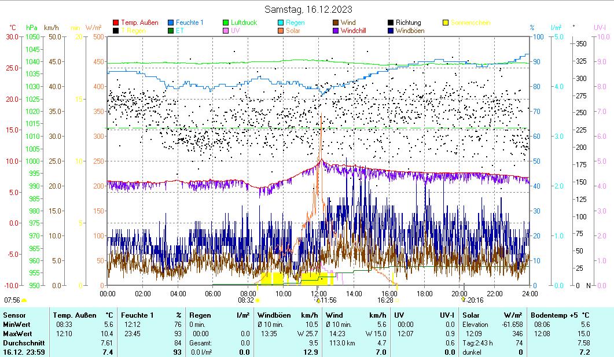614x357 pixels.
Task: Click the Windböen column header in the table
Action: click(x=273, y=315)
